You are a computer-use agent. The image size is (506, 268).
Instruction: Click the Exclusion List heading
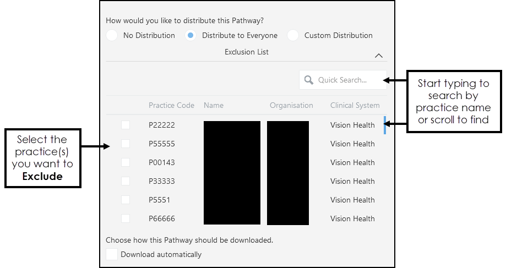(x=246, y=52)
